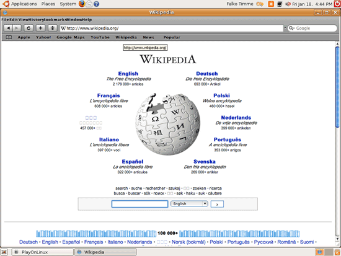This screenshot has height=256, width=341.
Task: Open the Google Maps bookmark
Action: point(71,37)
